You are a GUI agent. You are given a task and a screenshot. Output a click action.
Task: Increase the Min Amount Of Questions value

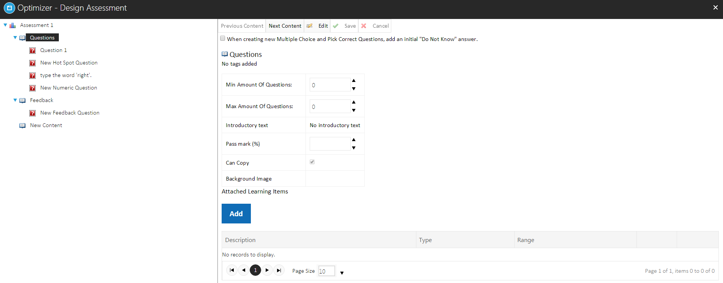pyautogui.click(x=354, y=80)
